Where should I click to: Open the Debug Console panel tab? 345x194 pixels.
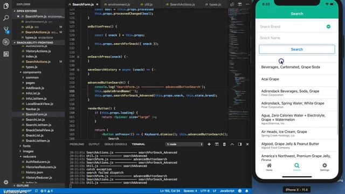pos(116,144)
